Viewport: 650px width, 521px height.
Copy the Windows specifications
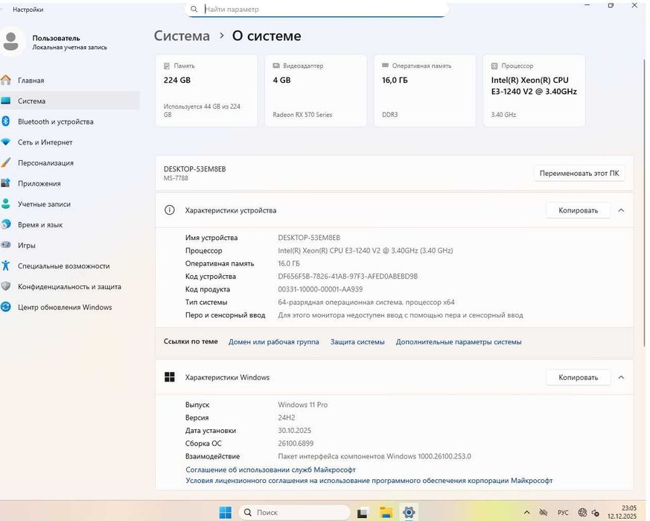578,377
